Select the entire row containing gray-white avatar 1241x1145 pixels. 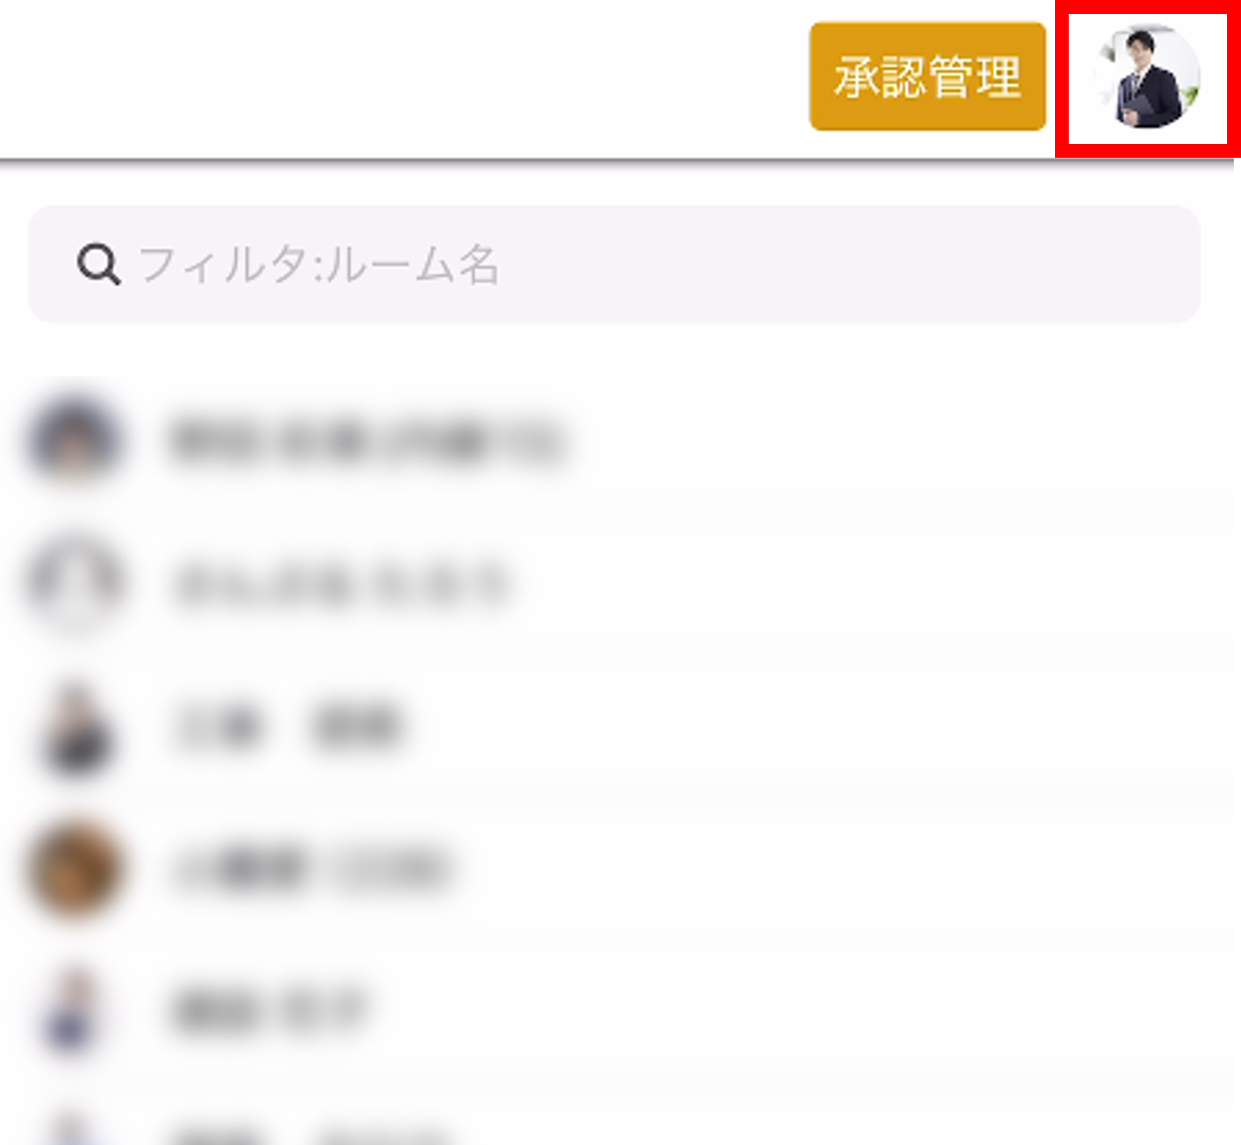[617, 583]
